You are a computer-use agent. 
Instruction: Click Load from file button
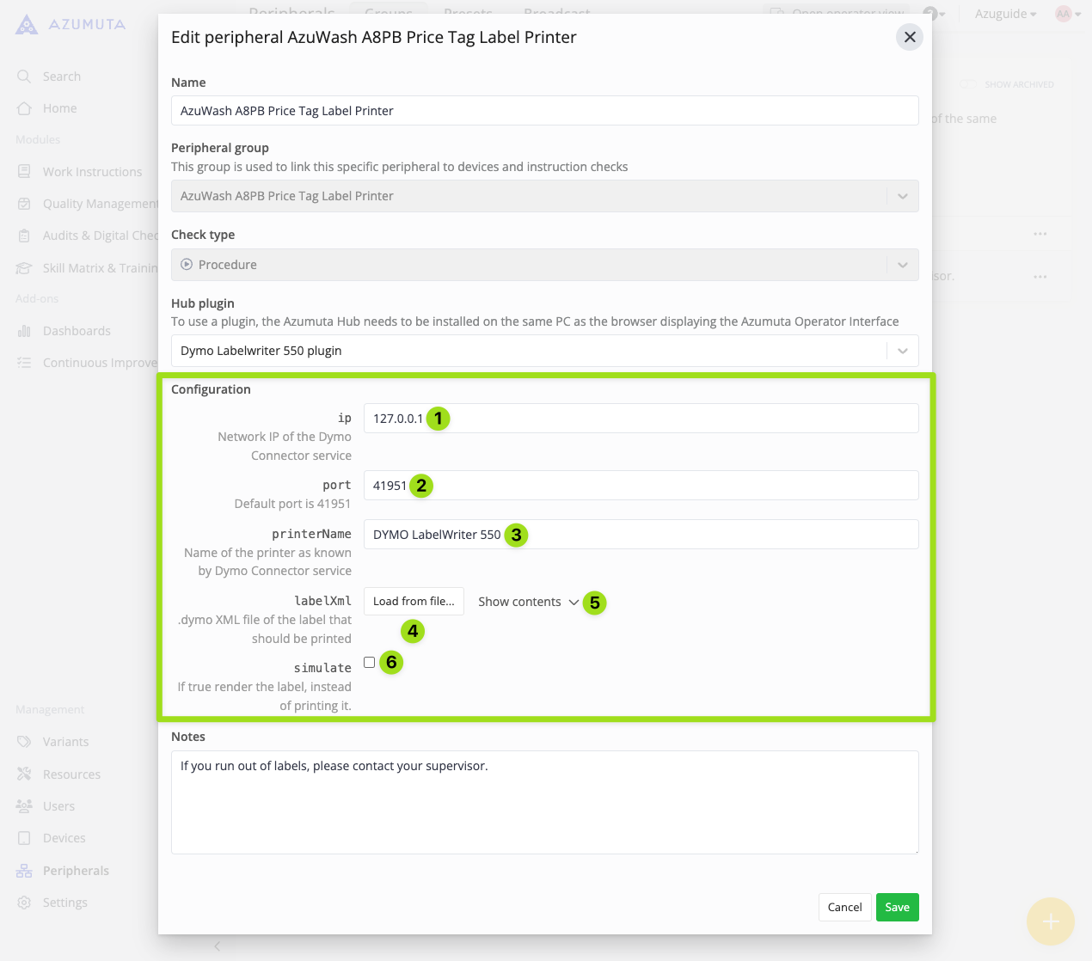point(414,602)
